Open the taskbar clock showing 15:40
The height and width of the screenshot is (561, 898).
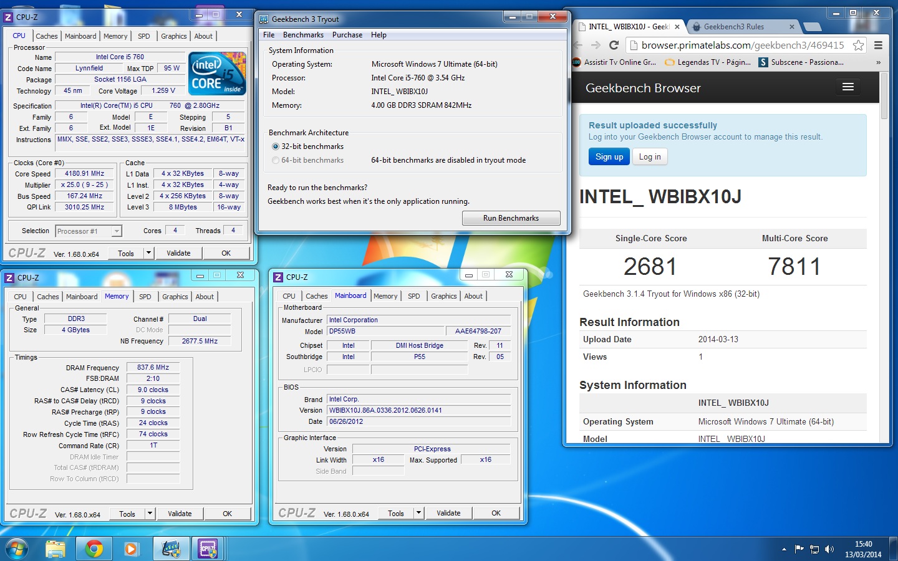pos(863,549)
